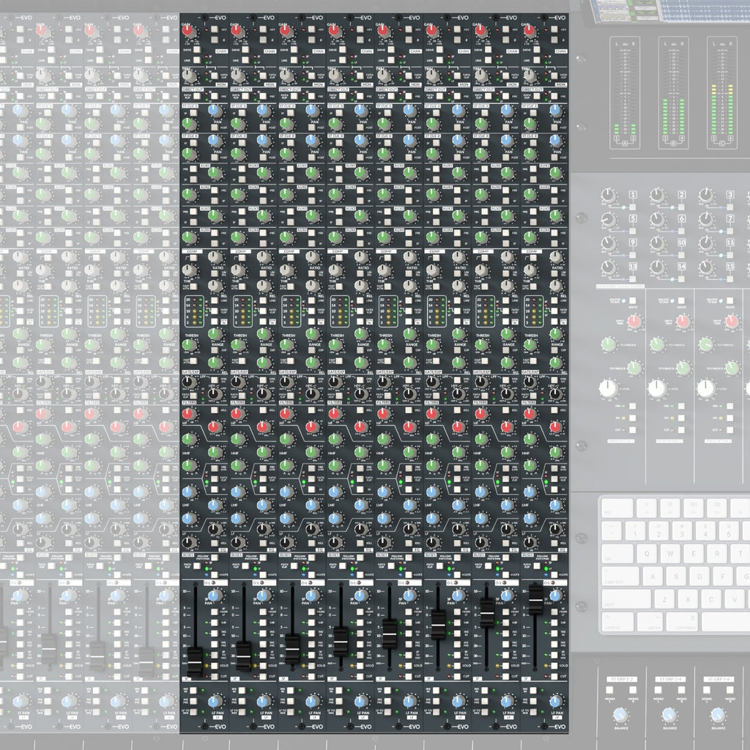Grab the fader cap on fifth highlighted strip
The height and width of the screenshot is (750, 750).
click(390, 634)
